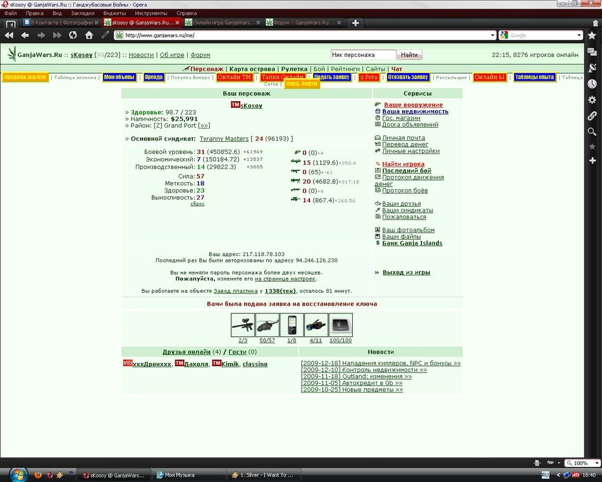The height and width of the screenshot is (482, 602).
Task: Switch to Онлайн игра GanjaWars tab
Action: click(222, 23)
